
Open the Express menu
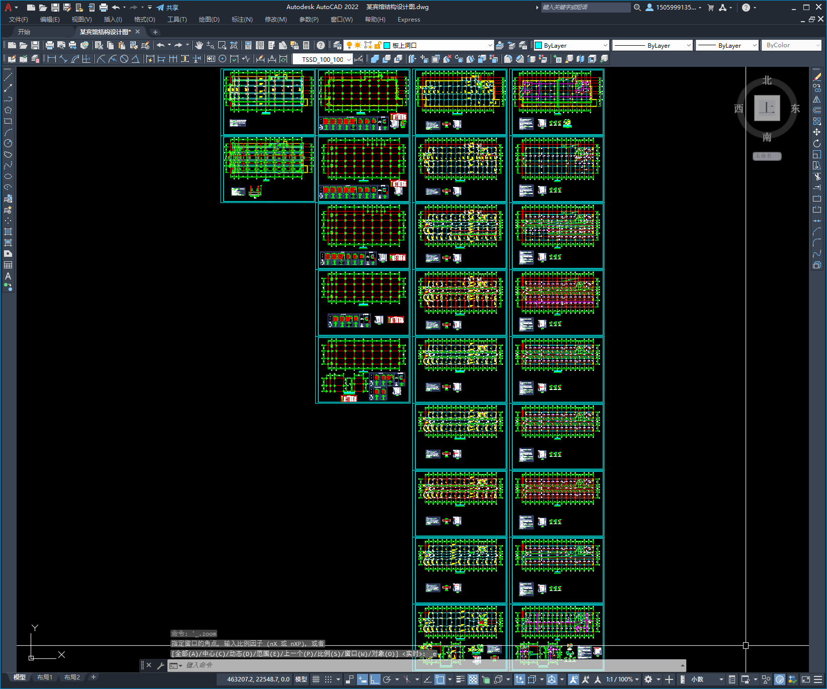point(409,20)
